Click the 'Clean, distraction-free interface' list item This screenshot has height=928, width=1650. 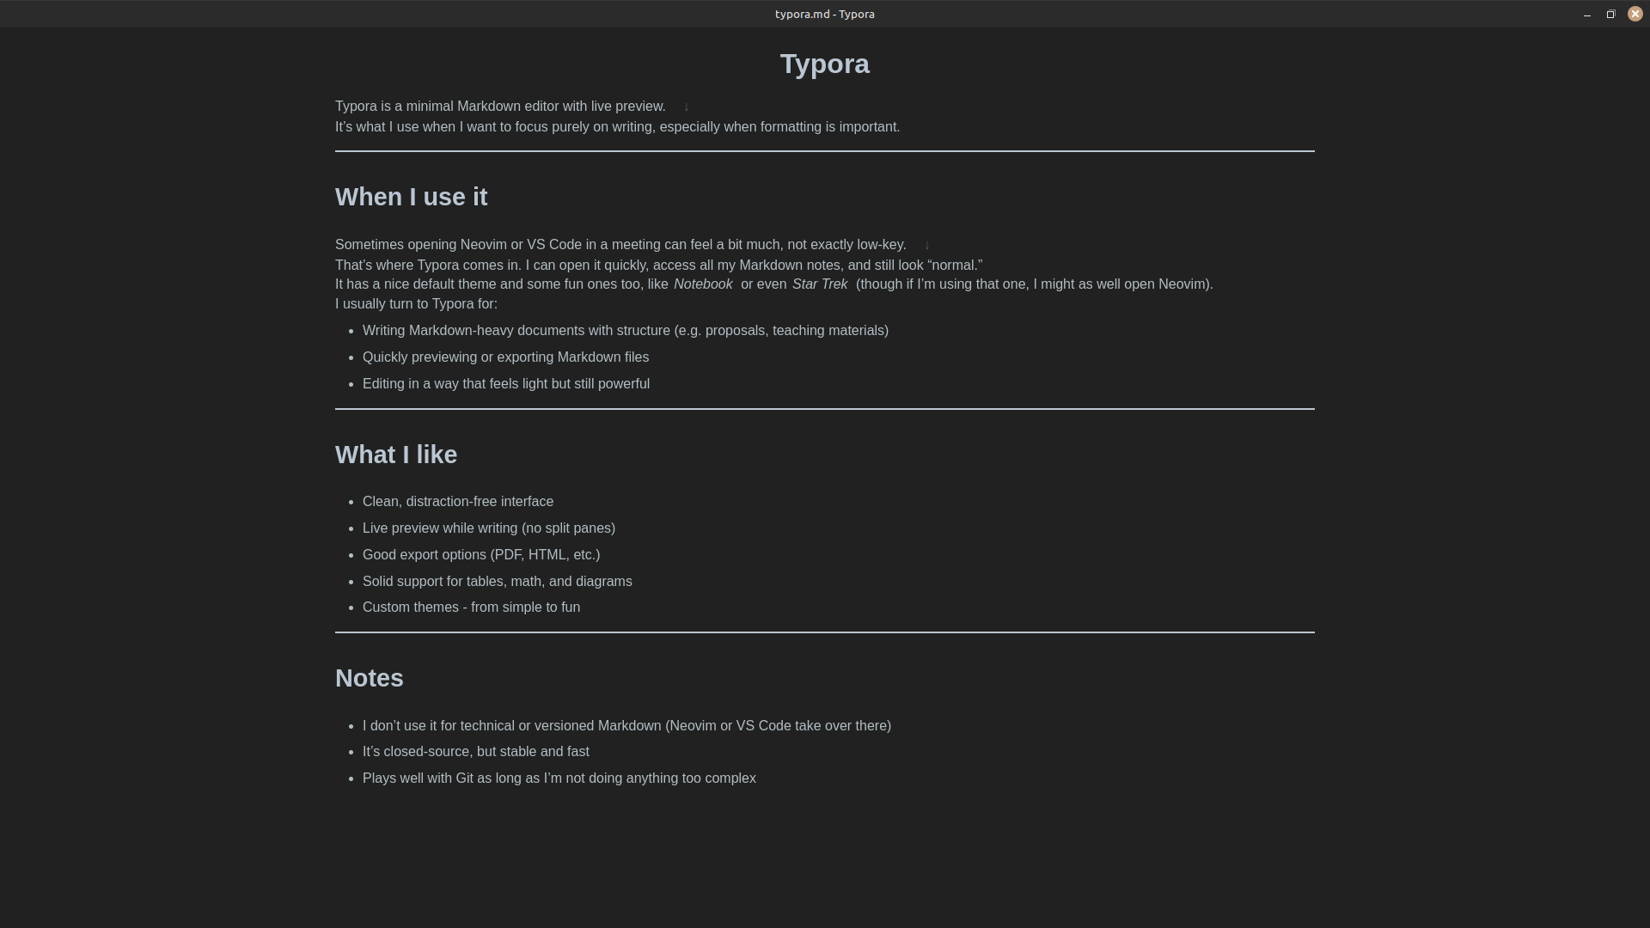tap(458, 502)
